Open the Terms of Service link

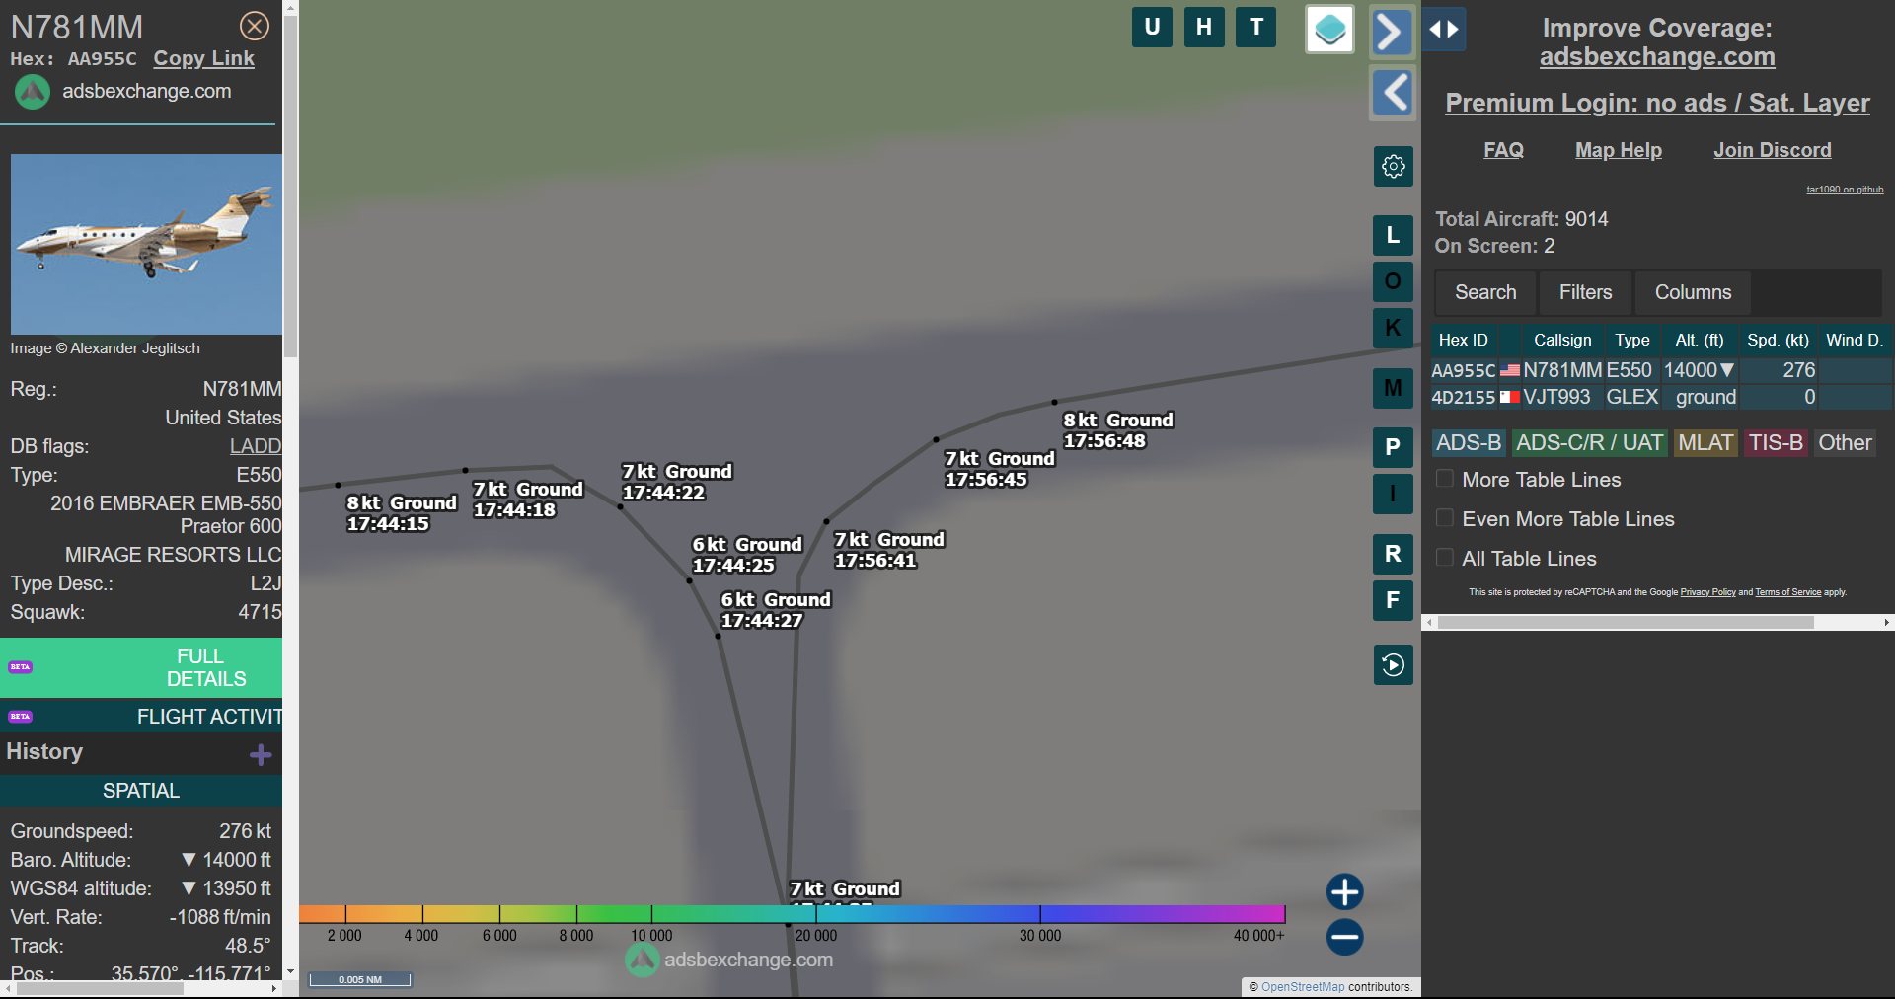[1787, 592]
